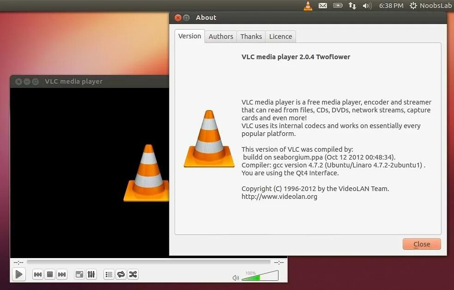The image size is (454, 290).
Task: Close the About dialog with red button
Action: coord(178,18)
